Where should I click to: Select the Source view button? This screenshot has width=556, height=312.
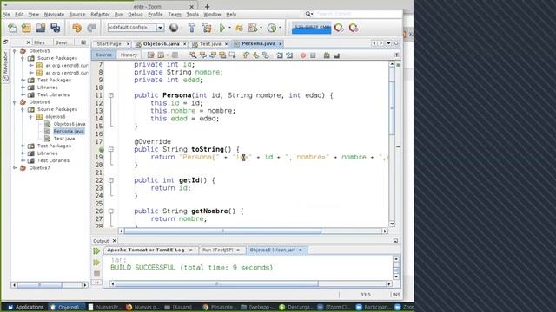click(103, 55)
